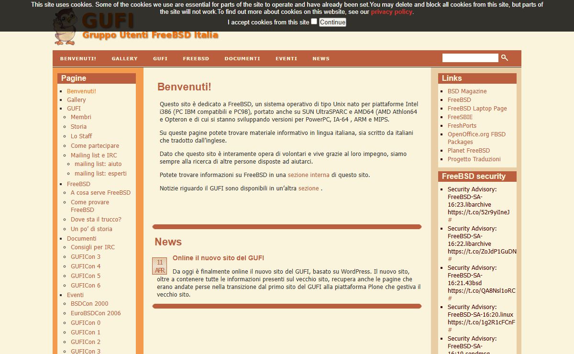Open the Membri page link
The image size is (574, 354).
coord(81,117)
